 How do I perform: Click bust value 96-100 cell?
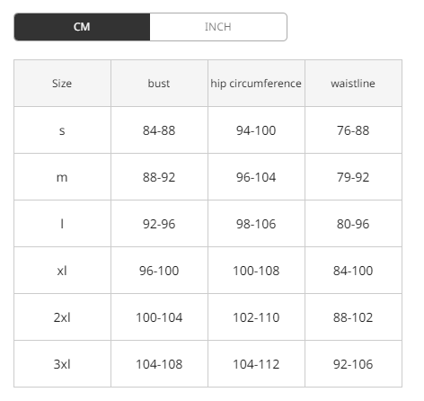tap(159, 271)
